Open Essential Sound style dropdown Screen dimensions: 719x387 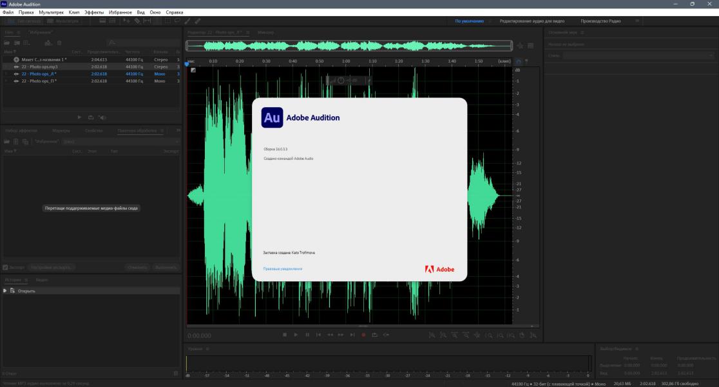638,55
